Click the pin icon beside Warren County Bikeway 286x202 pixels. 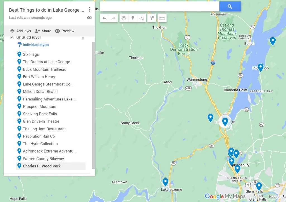19,158
